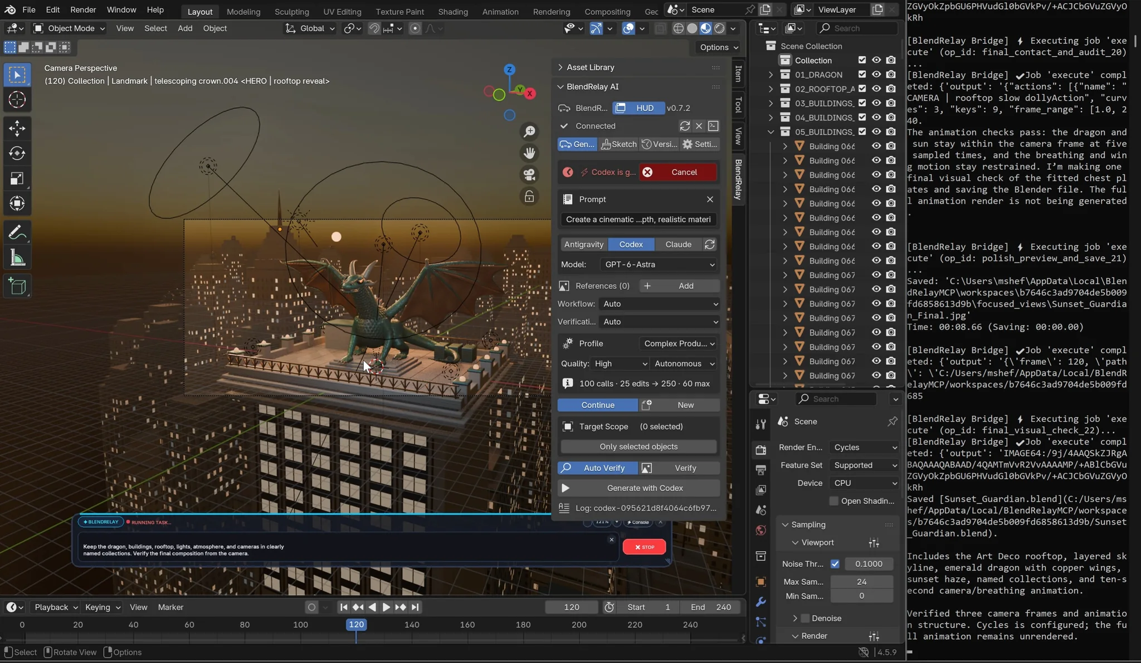Open the Render menu
This screenshot has height=663, width=1141.
tap(83, 10)
